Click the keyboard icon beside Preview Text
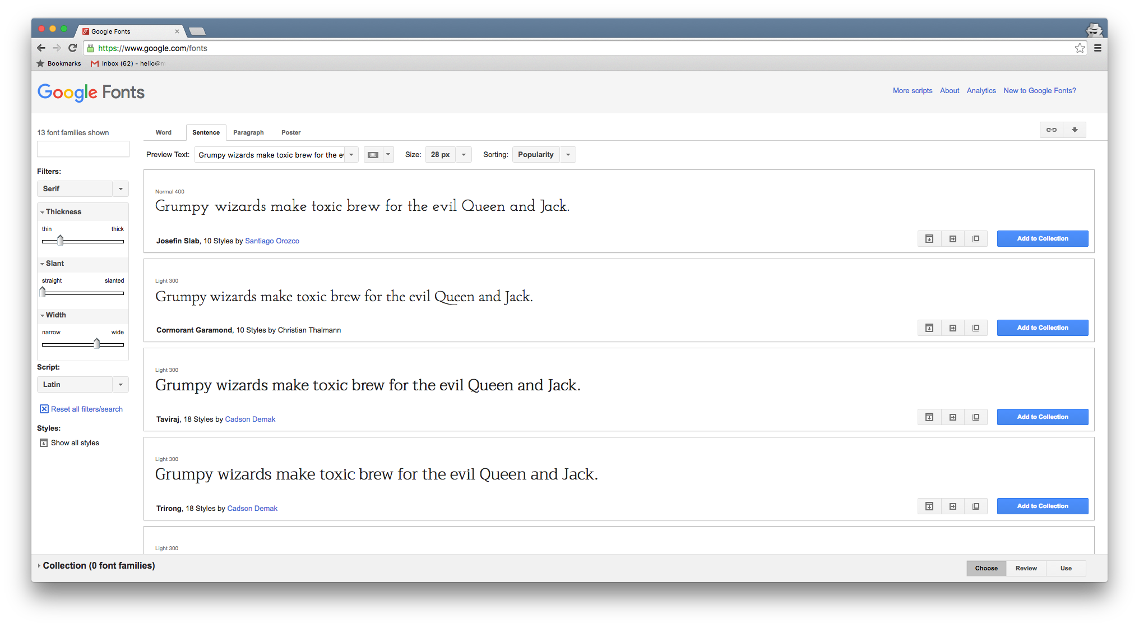This screenshot has width=1139, height=627. point(373,155)
